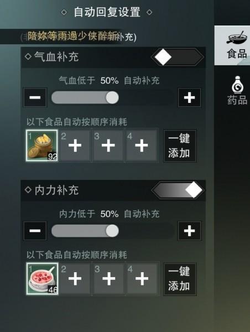Increase the 内力 threshold with plus button

190,231
